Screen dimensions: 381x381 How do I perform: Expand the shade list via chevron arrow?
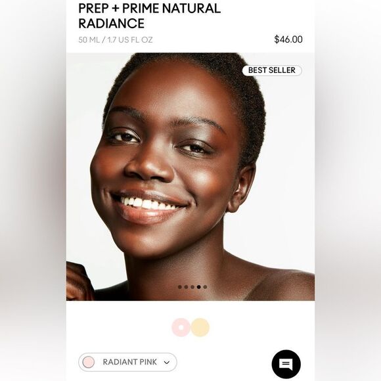point(167,363)
